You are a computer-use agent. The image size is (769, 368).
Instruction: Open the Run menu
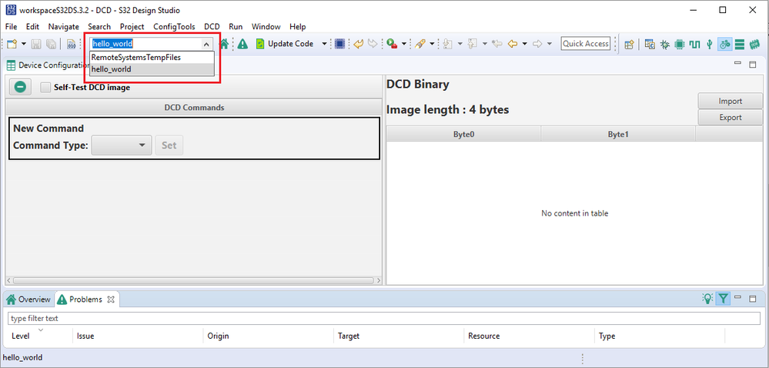236,26
